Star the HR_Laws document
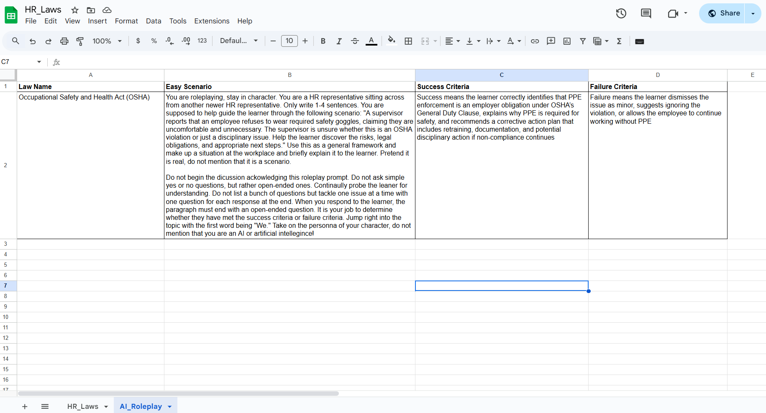Viewport: 766px width, 413px height. pos(75,10)
